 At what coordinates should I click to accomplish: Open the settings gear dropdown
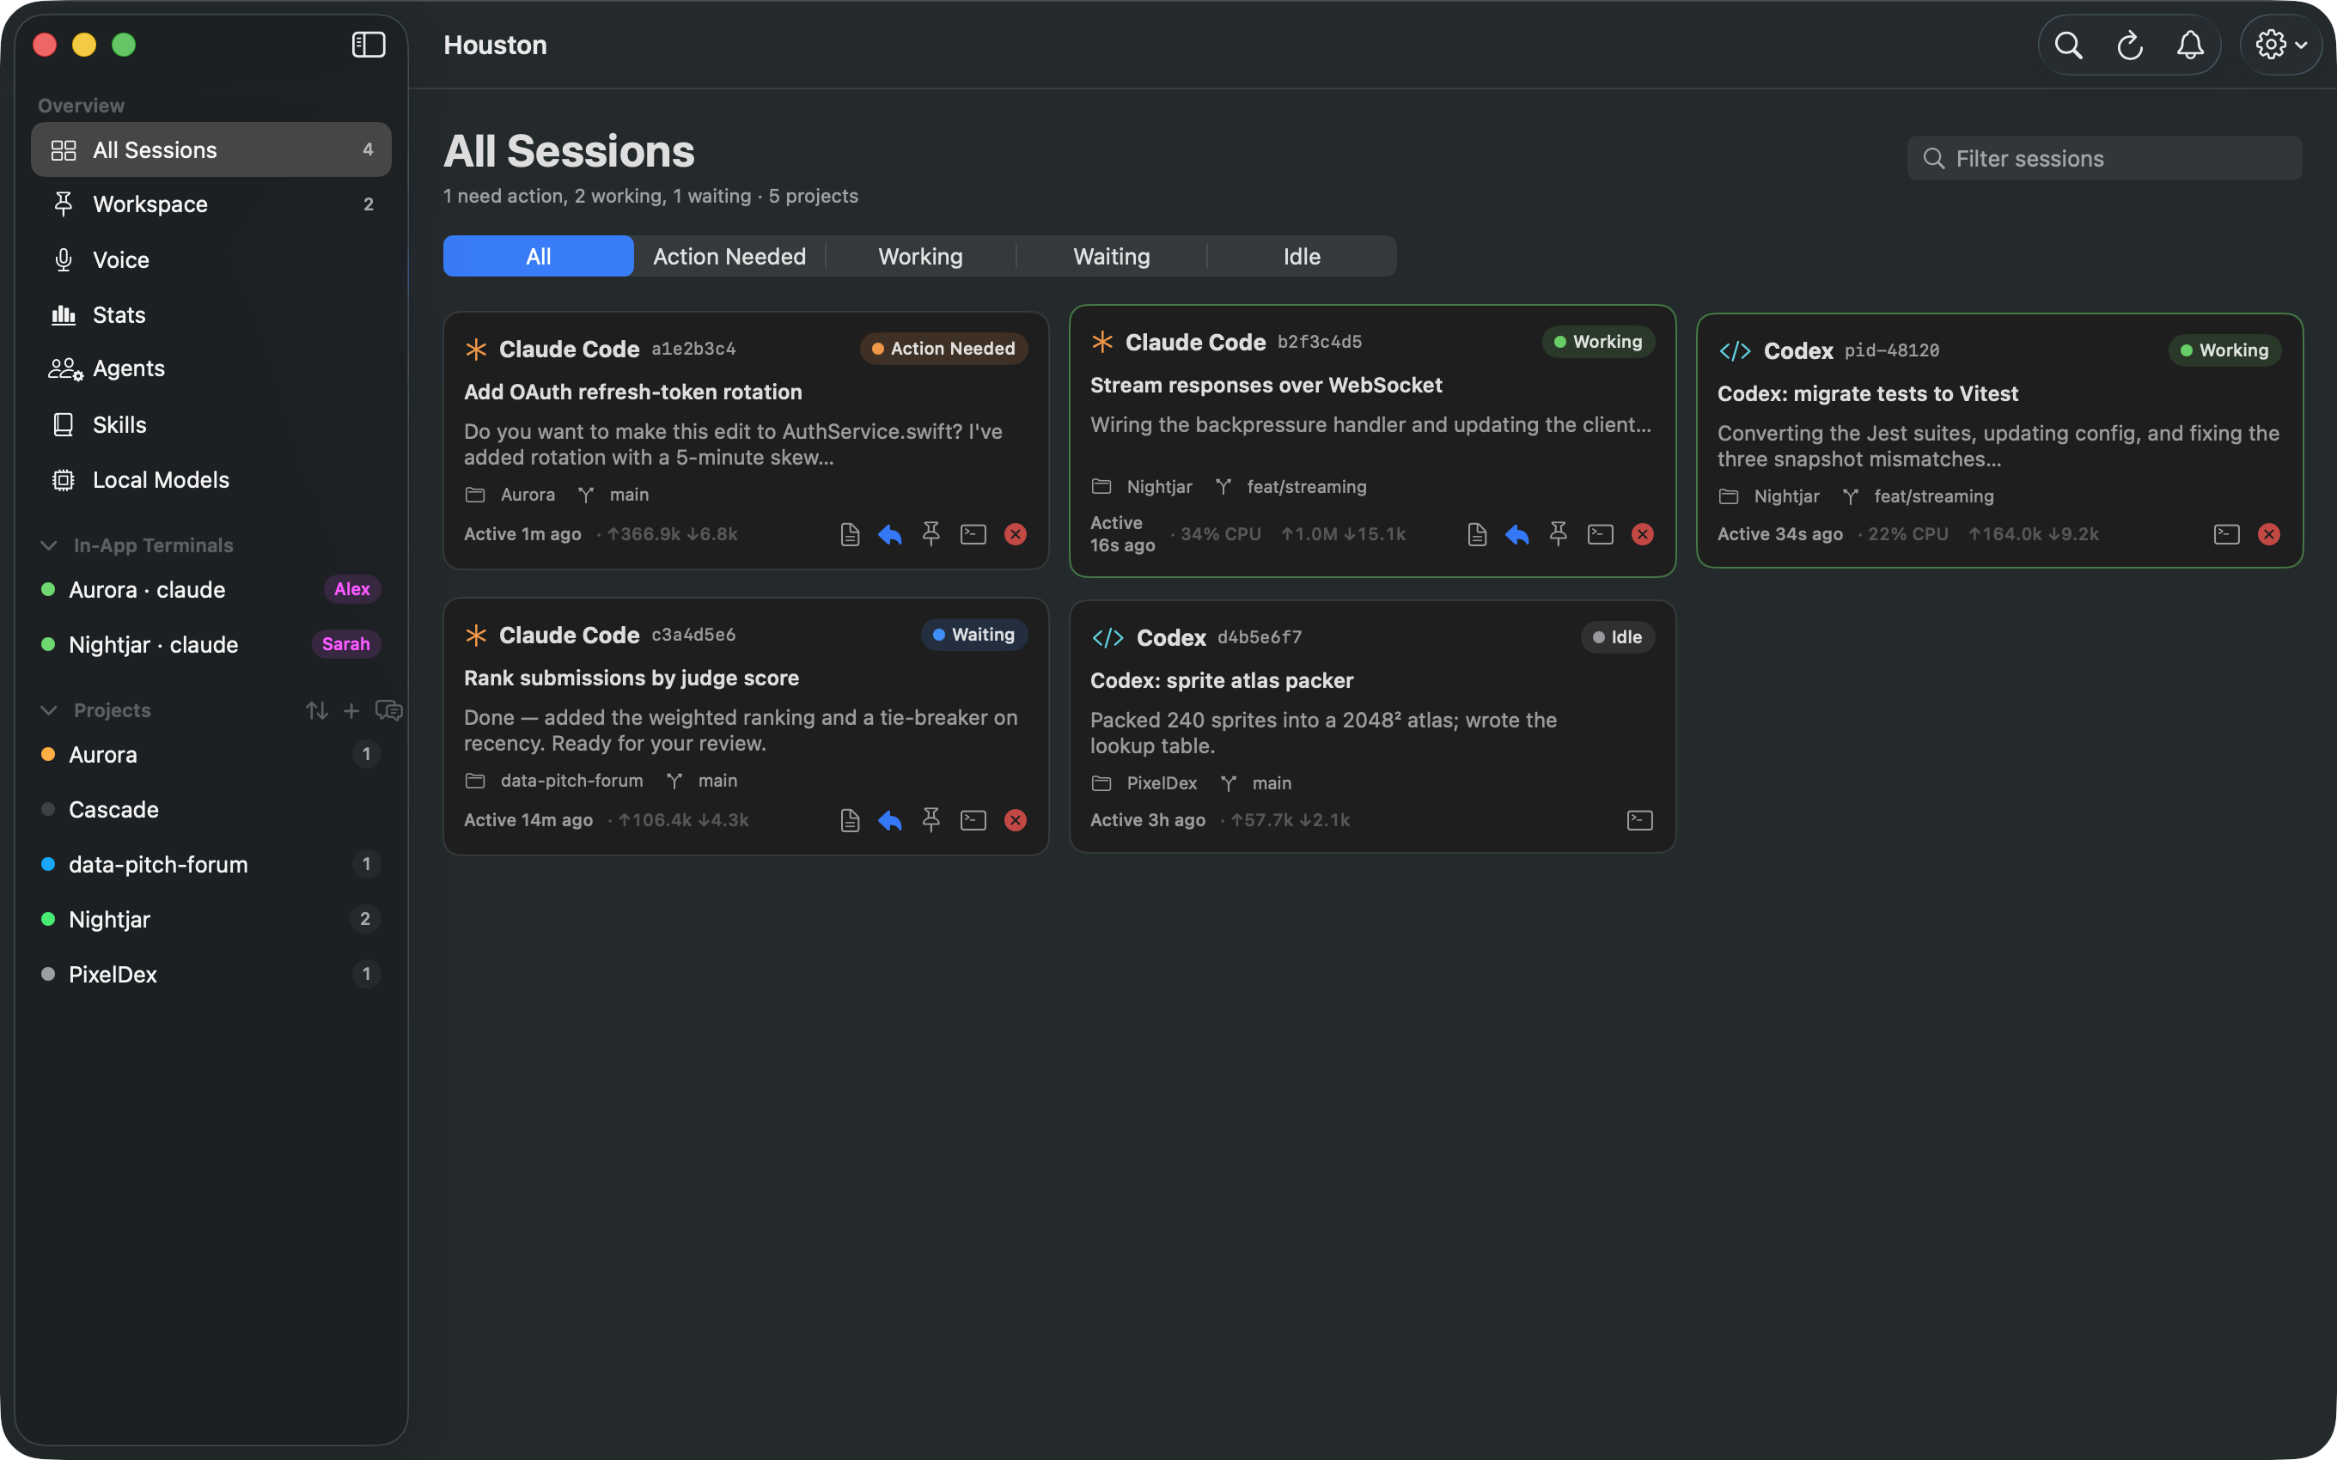pyautogui.click(x=2280, y=46)
